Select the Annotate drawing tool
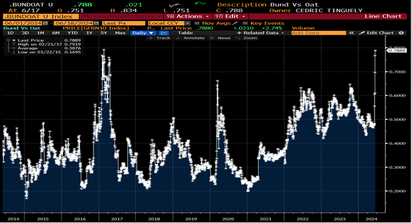 [190, 38]
